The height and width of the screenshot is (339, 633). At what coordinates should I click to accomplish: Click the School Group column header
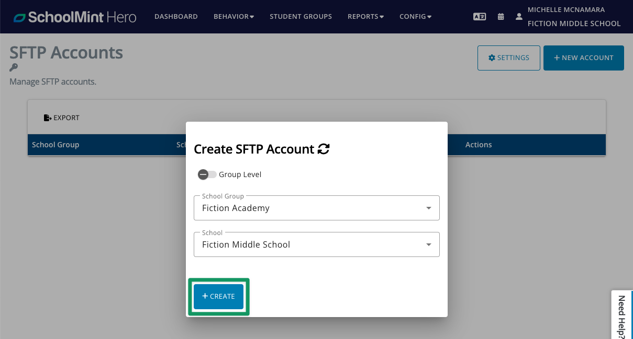55,145
